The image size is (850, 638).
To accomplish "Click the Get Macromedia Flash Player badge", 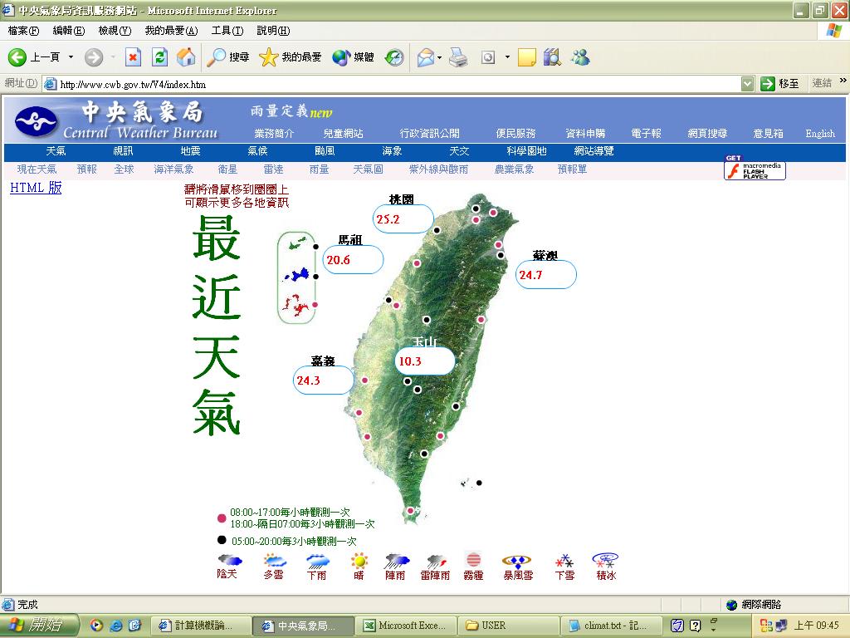I will coord(755,169).
